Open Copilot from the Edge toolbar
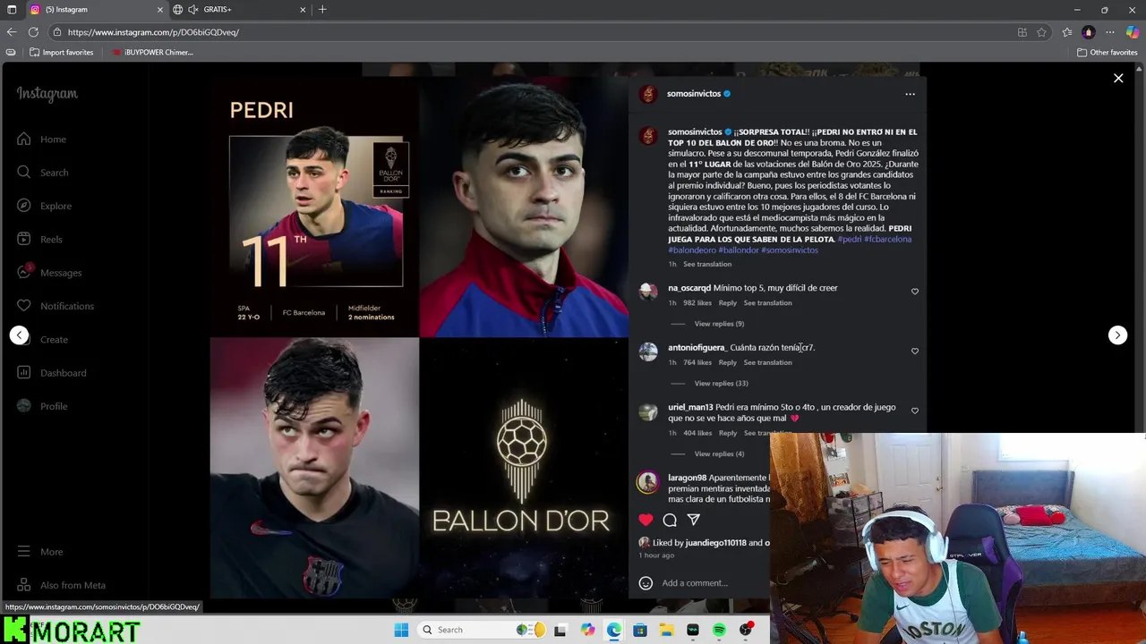1146x644 pixels. pyautogui.click(x=1133, y=32)
